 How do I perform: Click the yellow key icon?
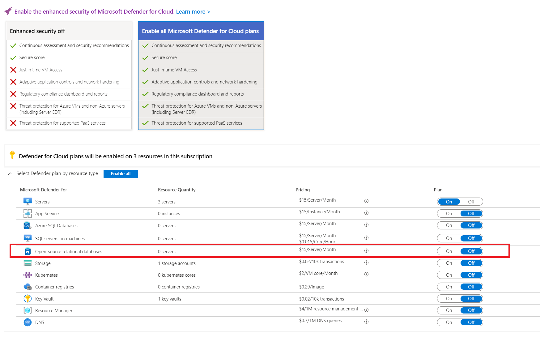(x=12, y=156)
